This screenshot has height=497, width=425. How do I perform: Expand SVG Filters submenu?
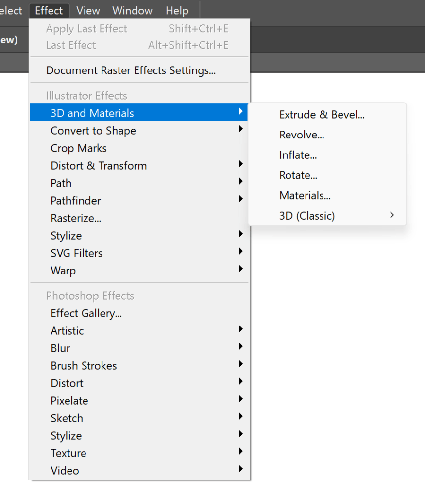[x=76, y=253]
